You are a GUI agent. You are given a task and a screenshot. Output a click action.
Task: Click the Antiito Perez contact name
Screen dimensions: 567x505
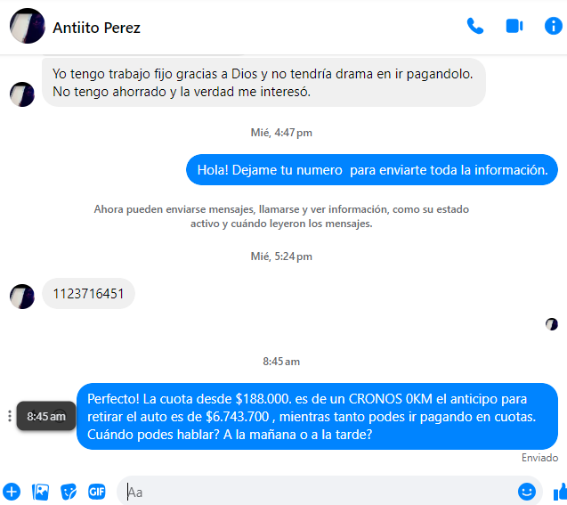coord(96,28)
